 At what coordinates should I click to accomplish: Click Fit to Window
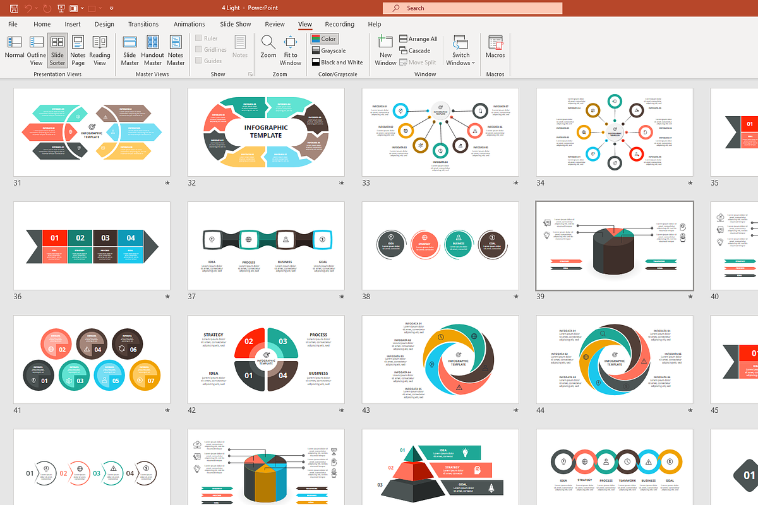[x=291, y=50]
